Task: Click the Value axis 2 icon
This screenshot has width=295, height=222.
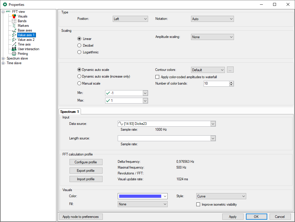Action: pyautogui.click(x=14, y=40)
